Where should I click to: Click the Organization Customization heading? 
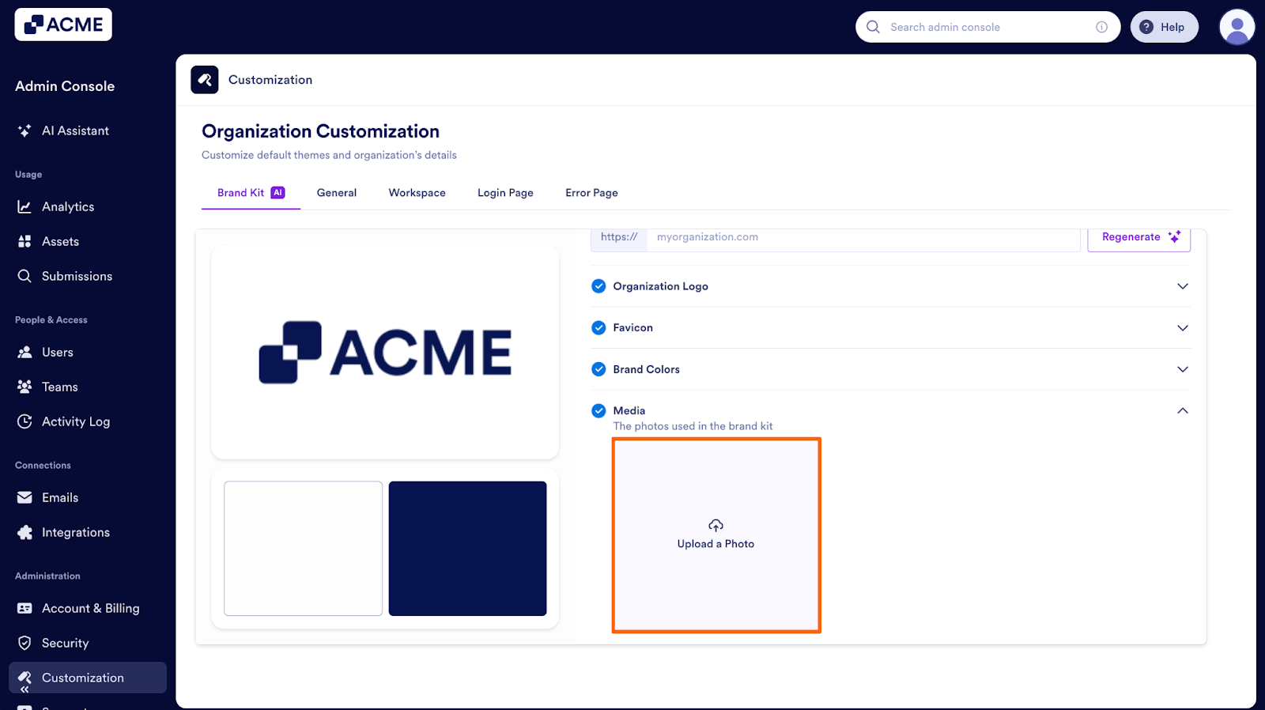pos(320,131)
